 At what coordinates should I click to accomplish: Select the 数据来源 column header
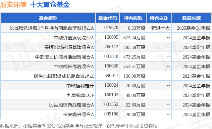[191, 18]
